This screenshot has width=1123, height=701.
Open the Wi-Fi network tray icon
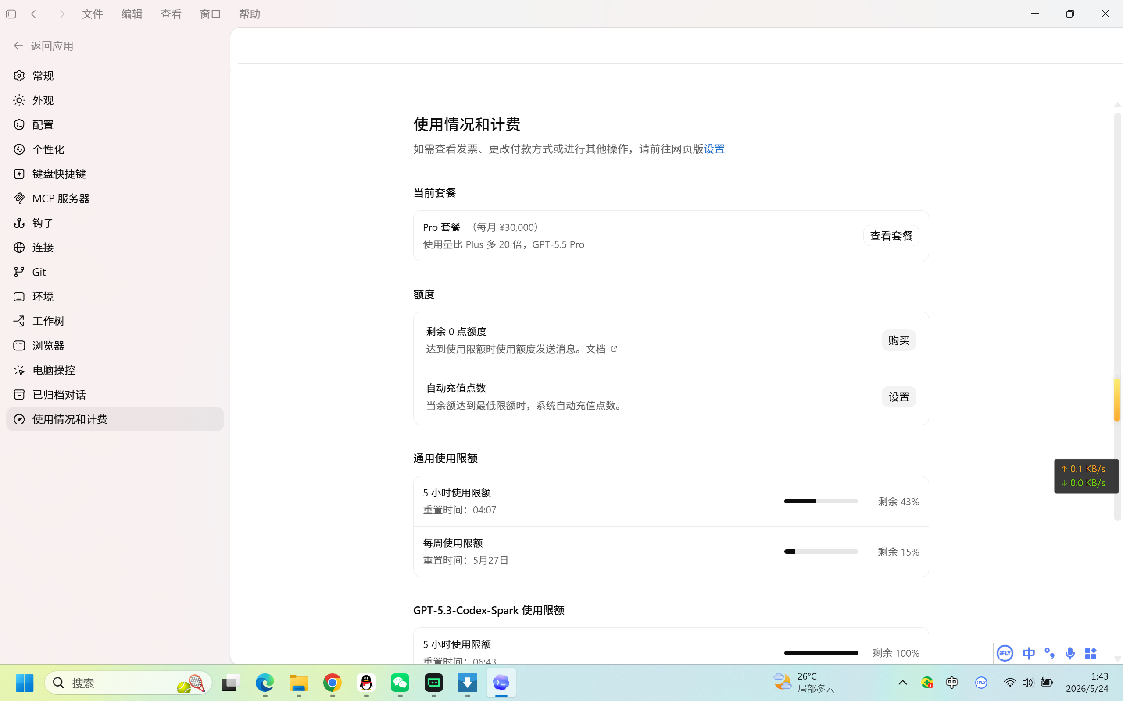click(x=1010, y=683)
